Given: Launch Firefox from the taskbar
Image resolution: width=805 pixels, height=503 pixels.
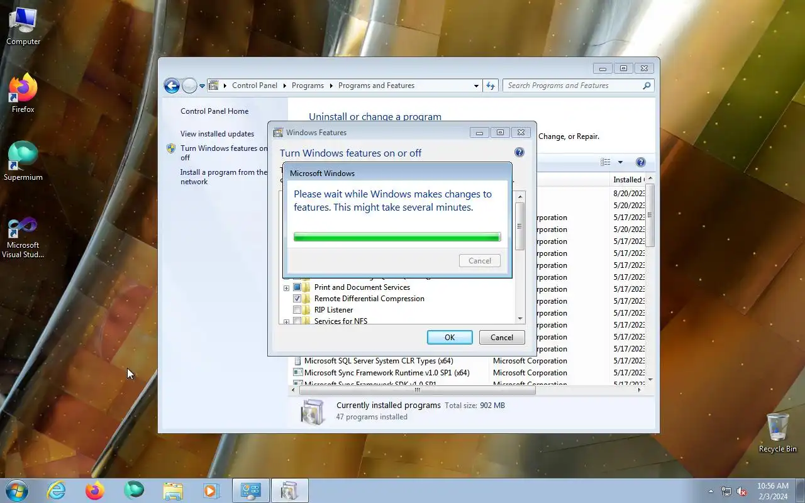Looking at the screenshot, I should pos(95,490).
